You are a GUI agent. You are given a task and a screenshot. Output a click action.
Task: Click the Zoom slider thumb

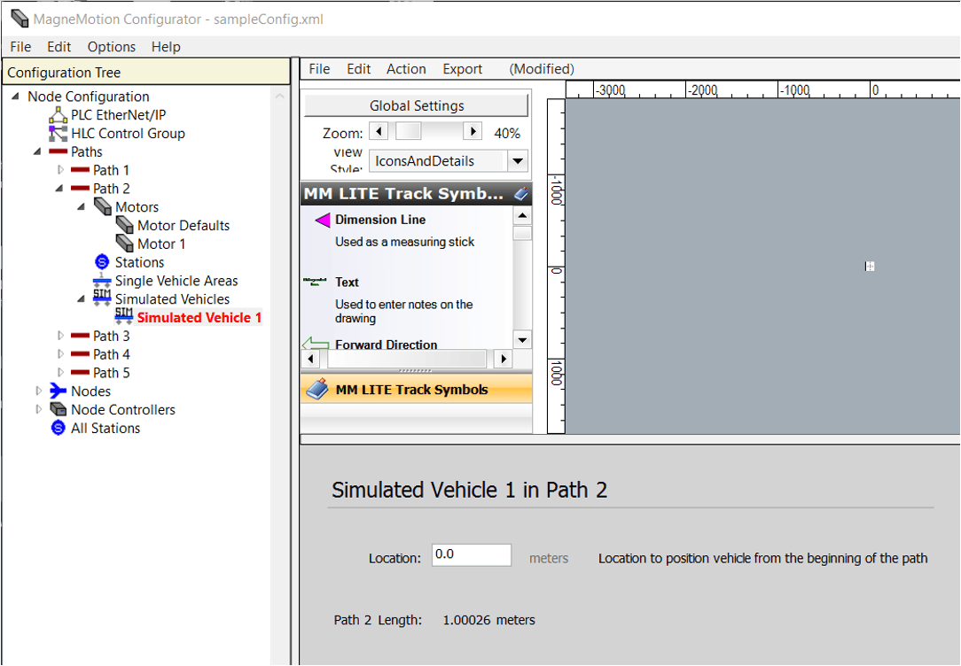tap(408, 131)
